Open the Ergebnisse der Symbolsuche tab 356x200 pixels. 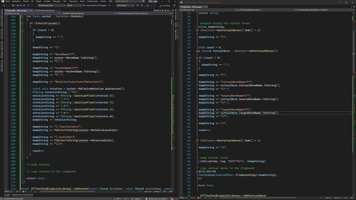pyautogui.click(x=22, y=194)
